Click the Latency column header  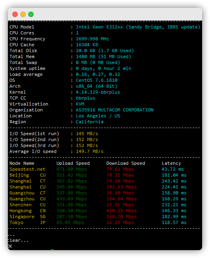[171, 163]
